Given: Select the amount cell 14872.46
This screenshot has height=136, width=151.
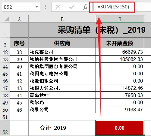Looking at the screenshot, I should click(120, 88).
